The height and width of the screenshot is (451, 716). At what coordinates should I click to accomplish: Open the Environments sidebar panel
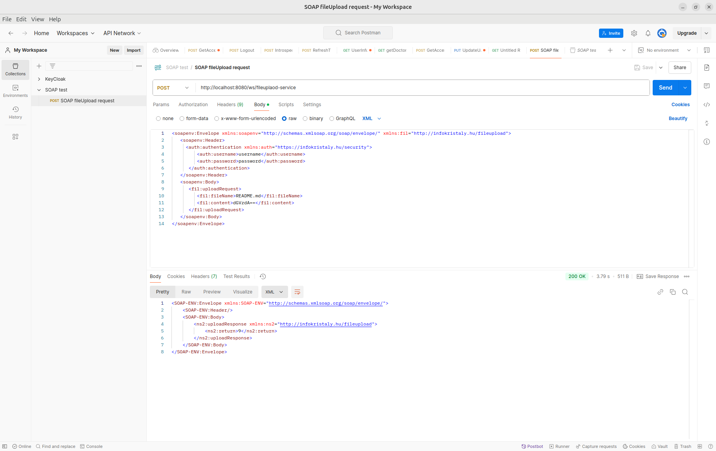15,91
